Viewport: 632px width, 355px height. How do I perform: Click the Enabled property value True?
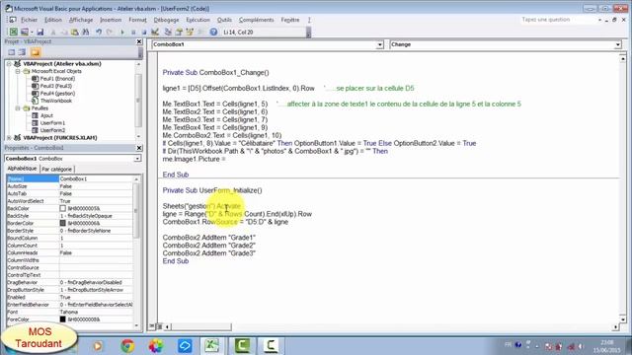96,297
